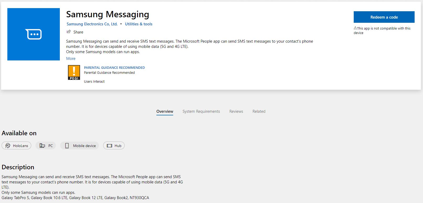Click the PC device icon
Viewport: 423px width, 203px height.
42,146
